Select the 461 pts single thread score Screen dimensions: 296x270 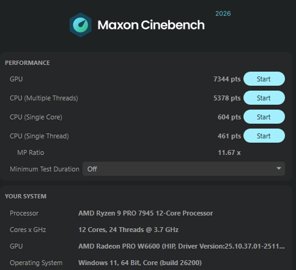(229, 136)
